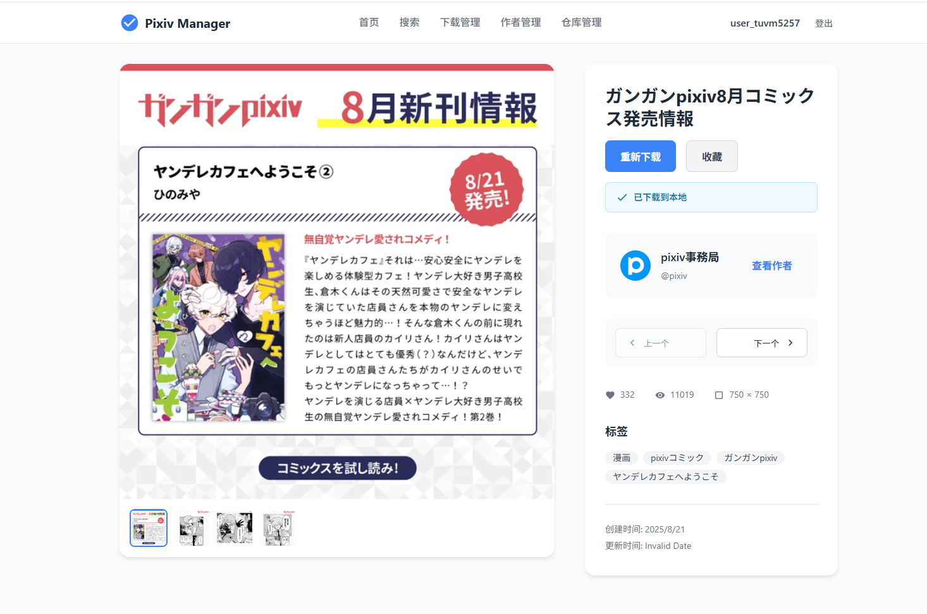
Task: Click the likes count 332
Action: (x=627, y=395)
